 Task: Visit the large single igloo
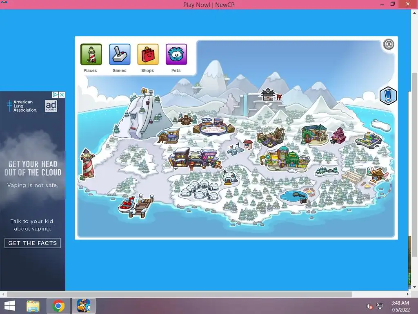tap(229, 177)
